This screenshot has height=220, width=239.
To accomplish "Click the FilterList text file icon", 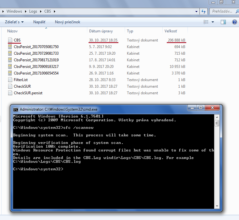I will click(10, 80).
